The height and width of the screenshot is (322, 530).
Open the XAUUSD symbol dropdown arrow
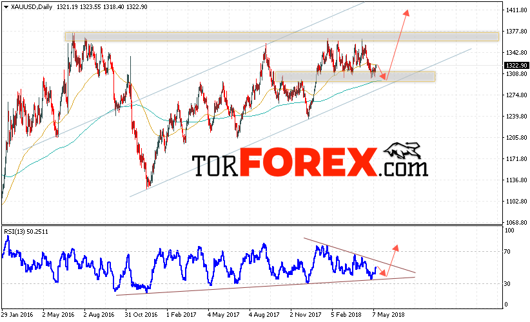[x=6, y=7]
